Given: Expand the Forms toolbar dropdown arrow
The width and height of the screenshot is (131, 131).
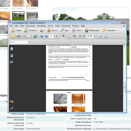Looking at the screenshot, I should [82, 30].
